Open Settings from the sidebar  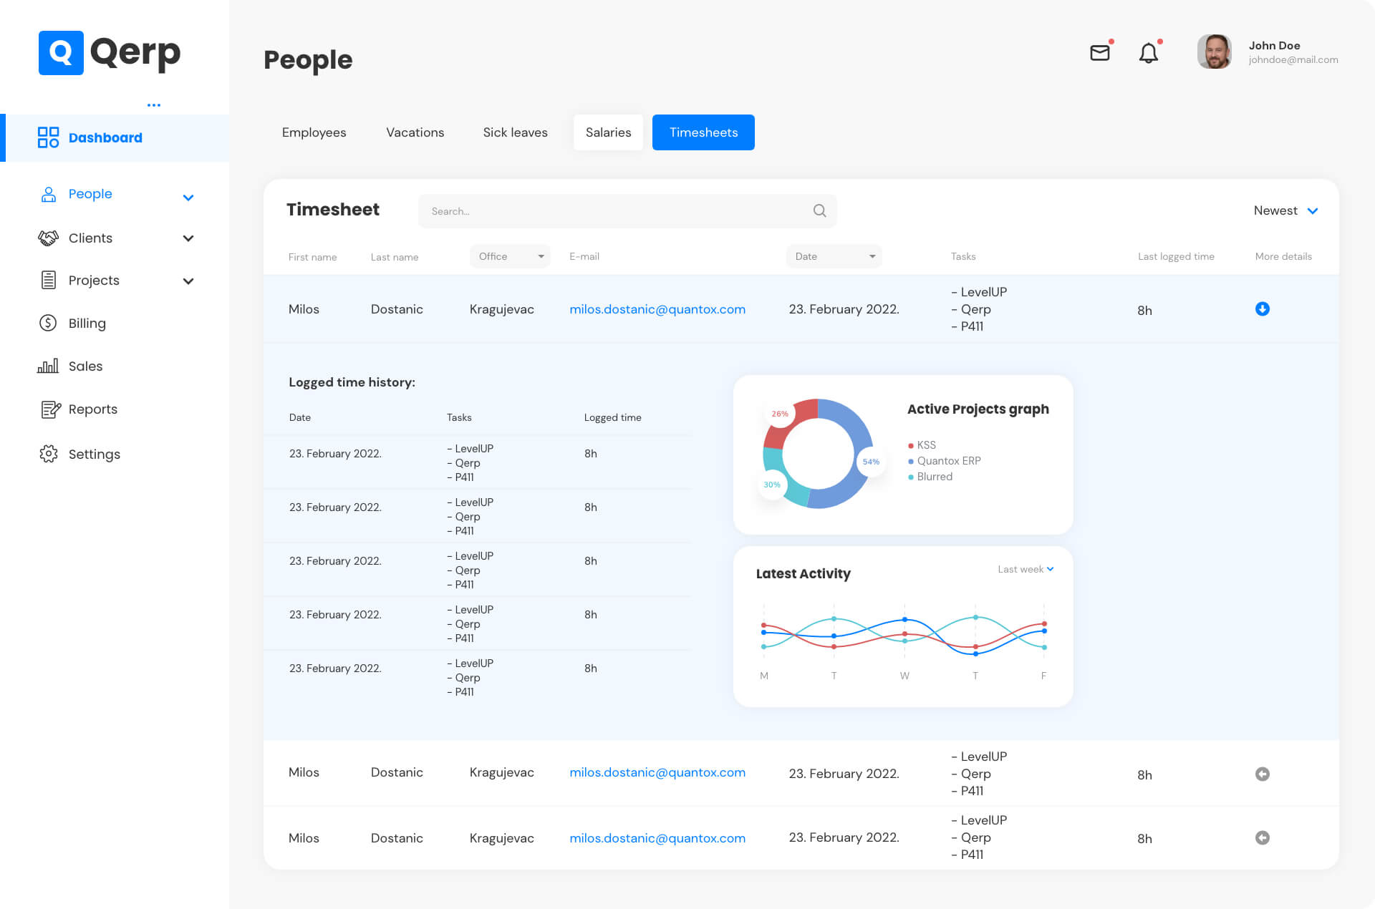[94, 454]
